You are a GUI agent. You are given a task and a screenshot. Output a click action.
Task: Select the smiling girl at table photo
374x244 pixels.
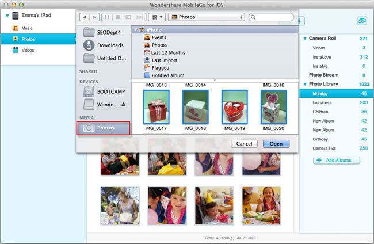(261, 205)
